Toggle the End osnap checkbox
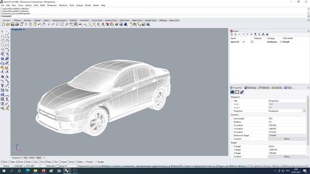 point(2,162)
